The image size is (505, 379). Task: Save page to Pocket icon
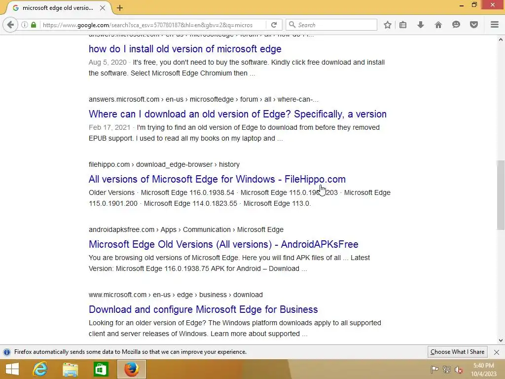tap(473, 25)
